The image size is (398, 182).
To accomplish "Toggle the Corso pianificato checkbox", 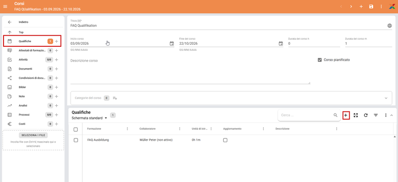I will 320,60.
